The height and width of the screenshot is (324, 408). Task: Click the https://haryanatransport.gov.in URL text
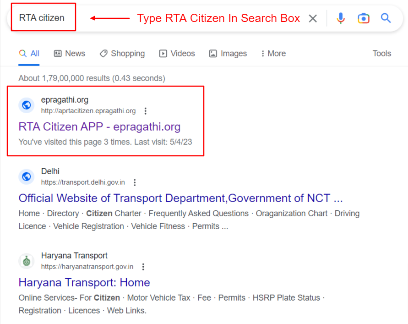point(87,267)
